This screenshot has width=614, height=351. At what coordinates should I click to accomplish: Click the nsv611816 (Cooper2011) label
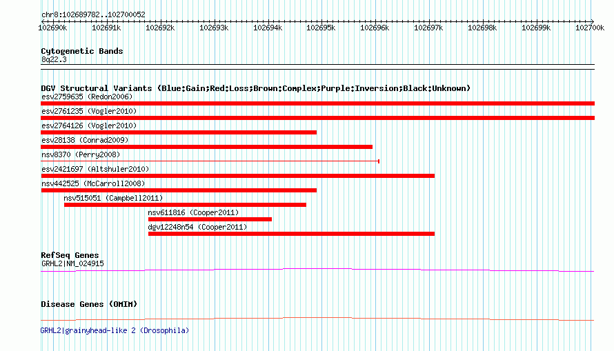click(193, 212)
